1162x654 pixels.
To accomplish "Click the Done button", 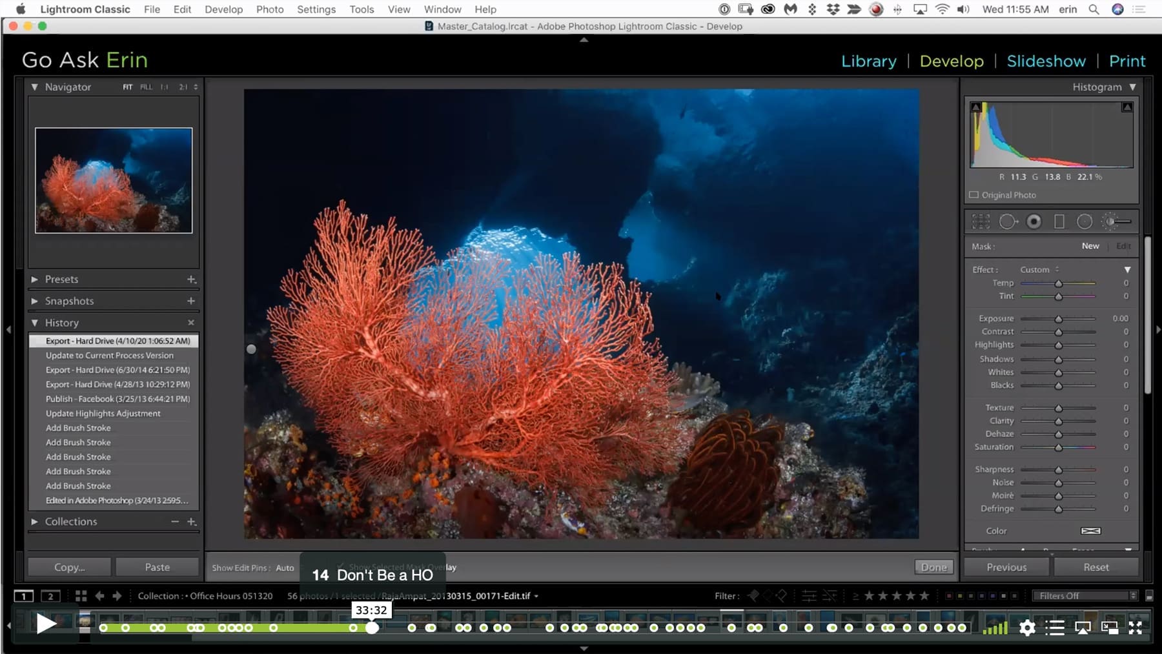I will pyautogui.click(x=934, y=567).
